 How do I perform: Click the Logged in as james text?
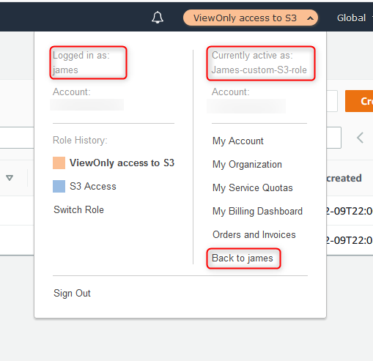(81, 62)
